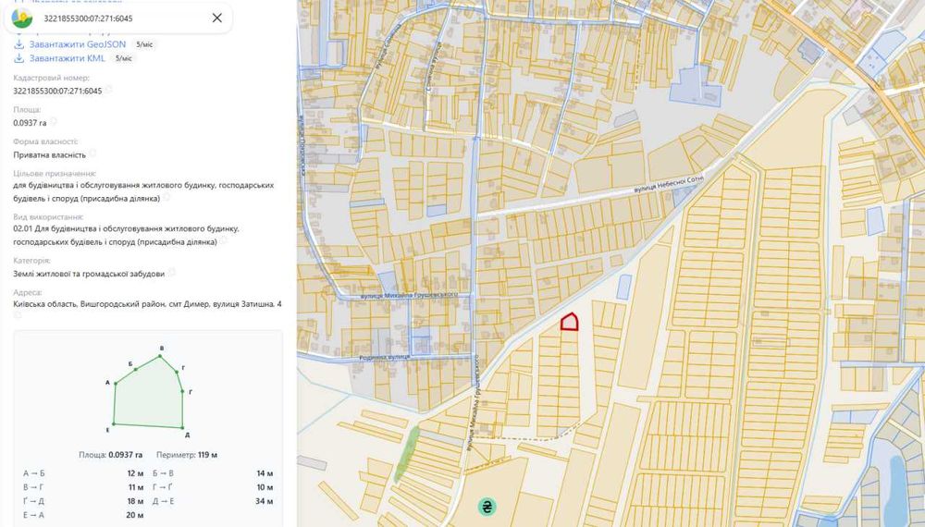925x527 pixels.
Task: Click the Площа: 0.0937 га label under diagram
Action: 111,455
